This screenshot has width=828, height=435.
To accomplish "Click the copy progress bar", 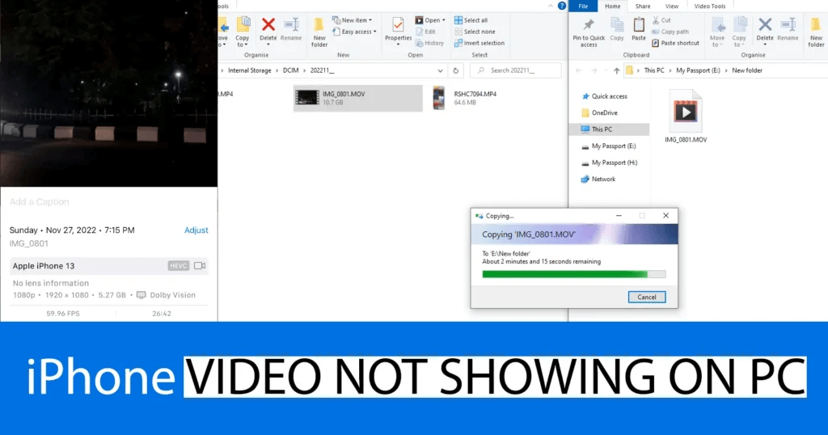I will pos(574,274).
